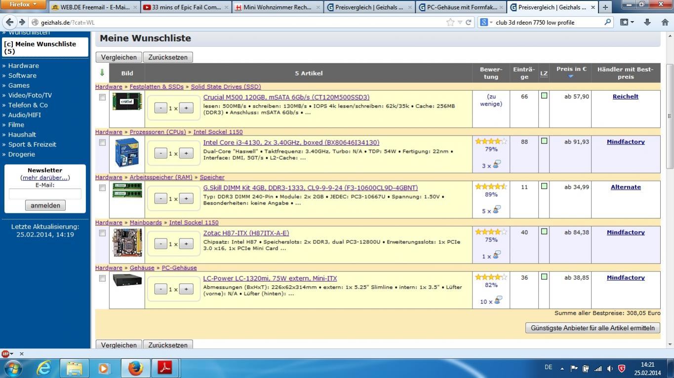The width and height of the screenshot is (674, 378).
Task: Reload the page with the refresh icon
Action: pos(469,22)
